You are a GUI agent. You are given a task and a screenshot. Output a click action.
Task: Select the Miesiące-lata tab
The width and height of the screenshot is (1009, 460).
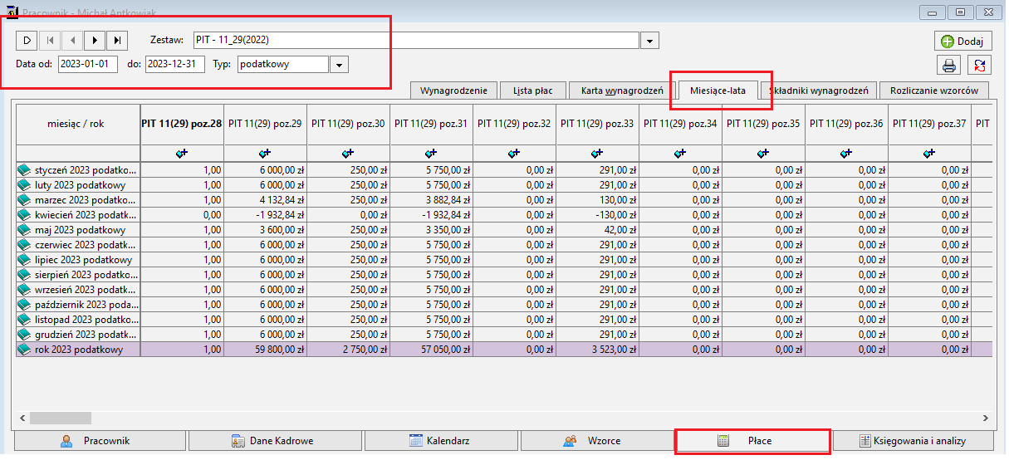click(718, 91)
